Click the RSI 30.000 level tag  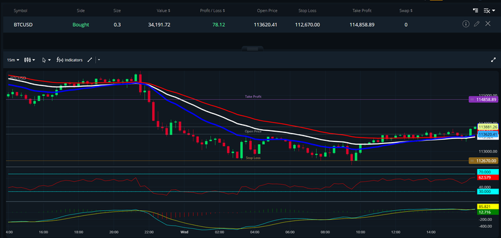487,192
